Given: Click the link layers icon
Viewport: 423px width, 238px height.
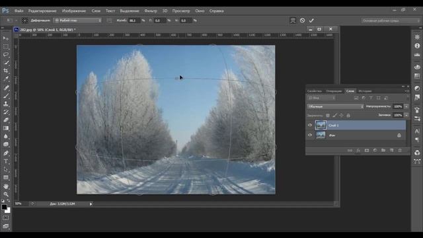Looking at the screenshot, I should coord(350,150).
